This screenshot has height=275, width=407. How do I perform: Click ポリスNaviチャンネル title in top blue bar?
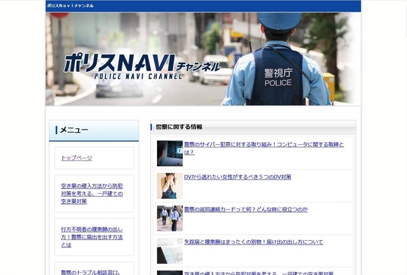(x=70, y=6)
